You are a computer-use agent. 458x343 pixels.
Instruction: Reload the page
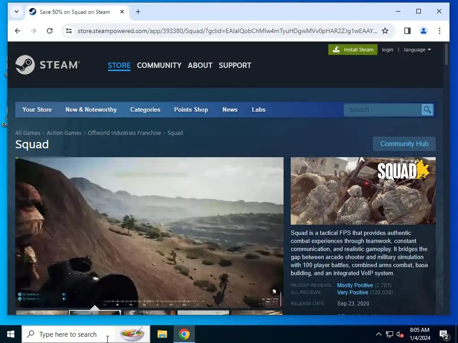[x=50, y=31]
